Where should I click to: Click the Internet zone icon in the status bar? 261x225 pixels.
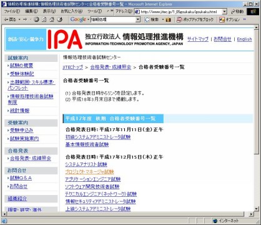click(x=215, y=221)
